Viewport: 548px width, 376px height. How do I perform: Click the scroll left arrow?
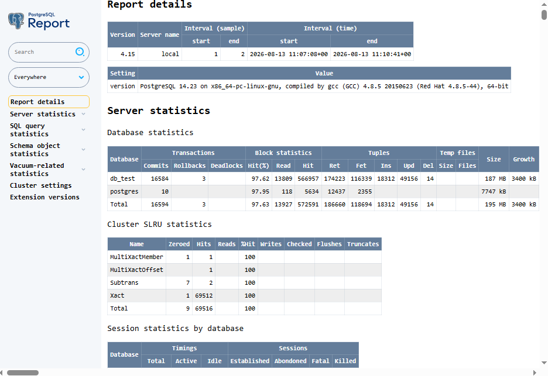[x=2, y=372]
